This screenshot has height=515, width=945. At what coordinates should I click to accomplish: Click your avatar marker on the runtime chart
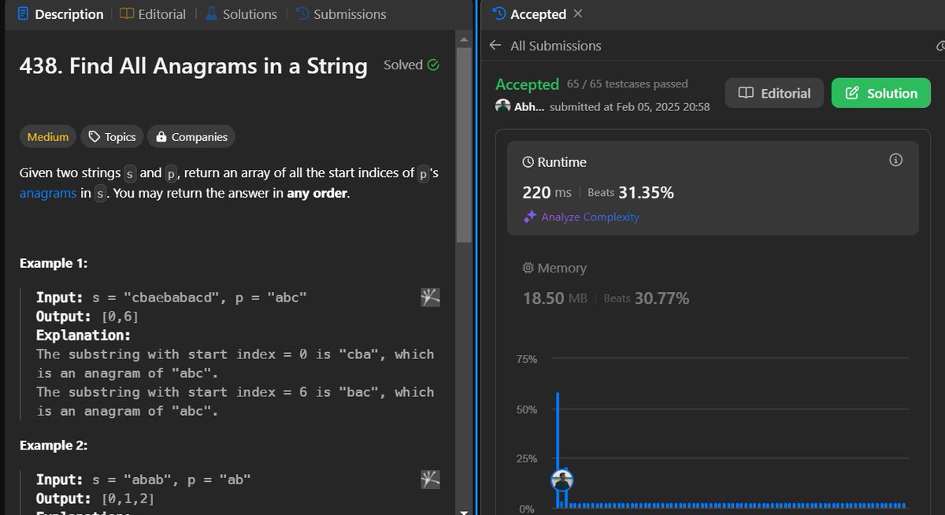(x=562, y=480)
